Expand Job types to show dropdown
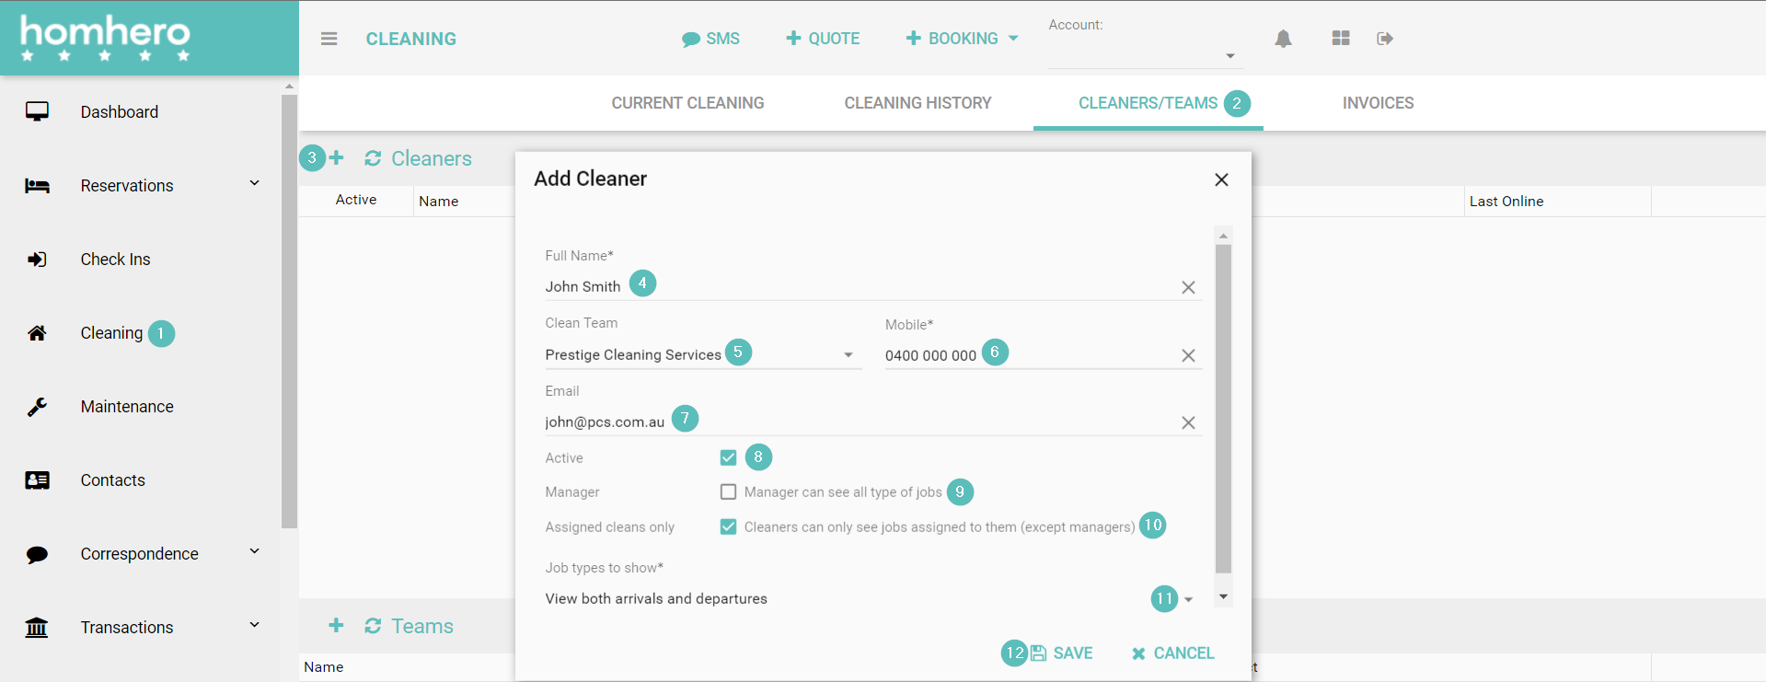The height and width of the screenshot is (682, 1766). (1188, 599)
